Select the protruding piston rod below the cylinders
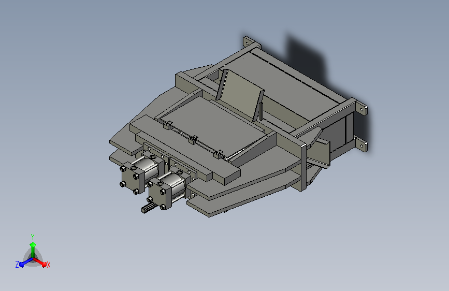The image size is (449, 291). pyautogui.click(x=148, y=208)
